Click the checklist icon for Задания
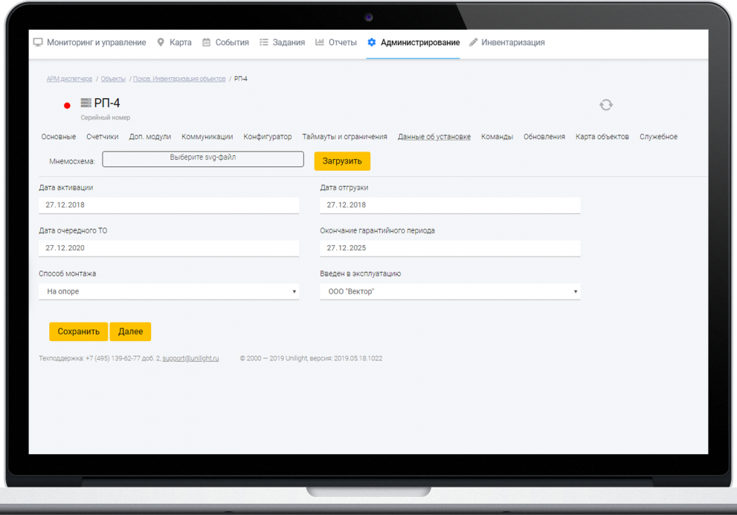 pos(263,42)
